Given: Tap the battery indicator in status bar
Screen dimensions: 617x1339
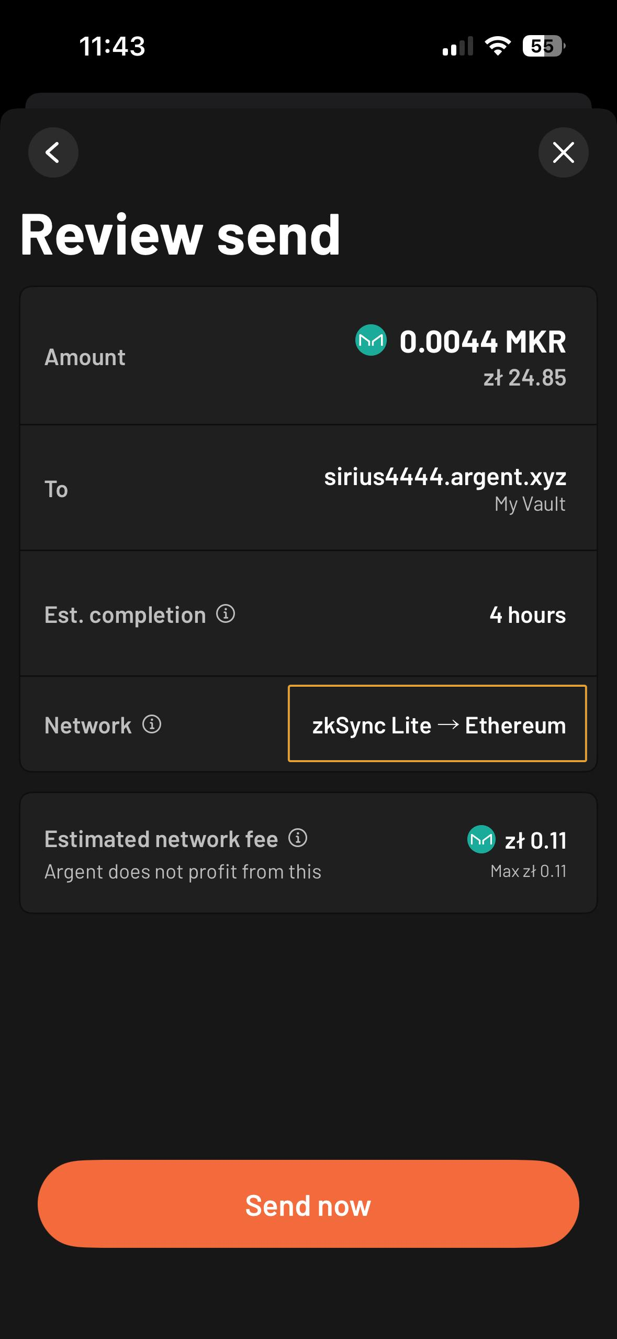Looking at the screenshot, I should tap(543, 46).
